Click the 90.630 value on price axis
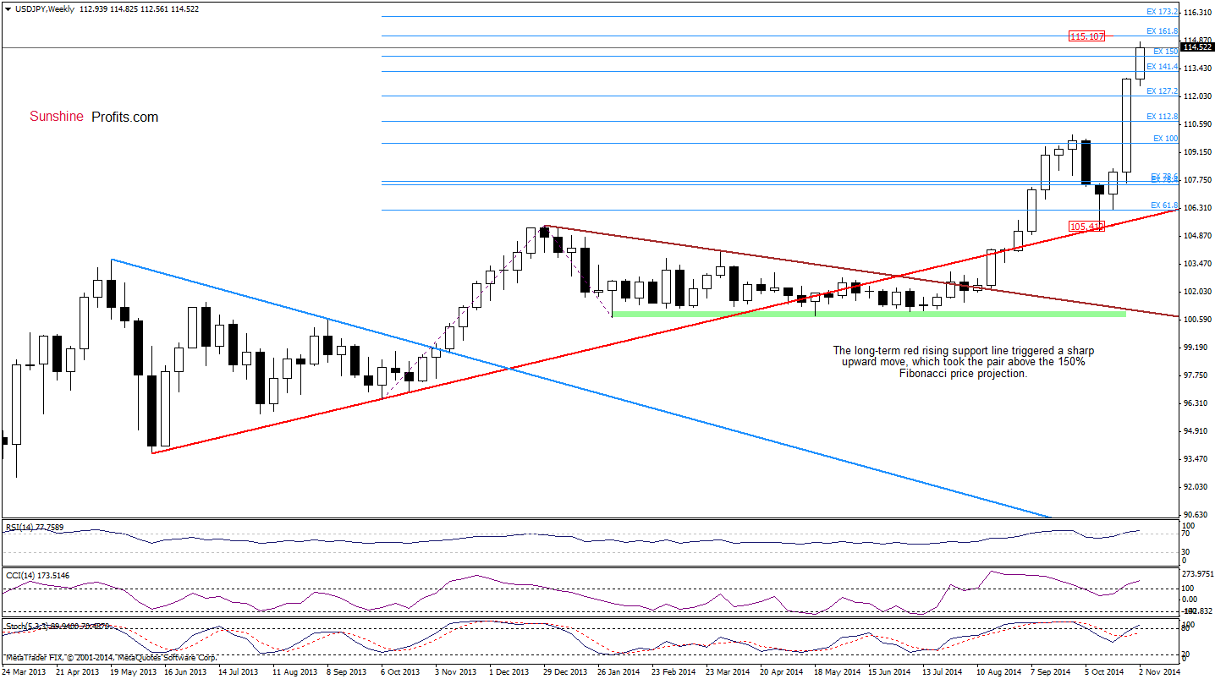 pos(1197,515)
